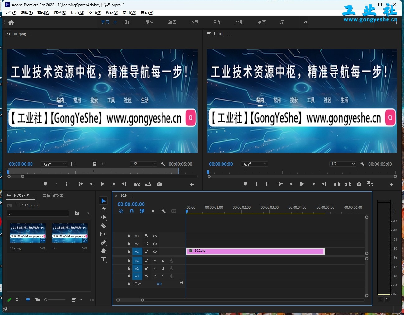Click Export Frame camera in Program monitor
This screenshot has height=315, width=404.
(359, 184)
